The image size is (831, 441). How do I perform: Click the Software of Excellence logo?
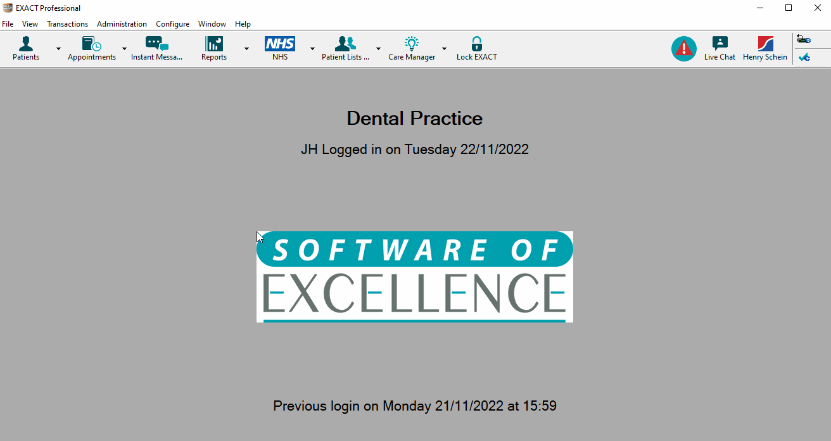pos(415,277)
